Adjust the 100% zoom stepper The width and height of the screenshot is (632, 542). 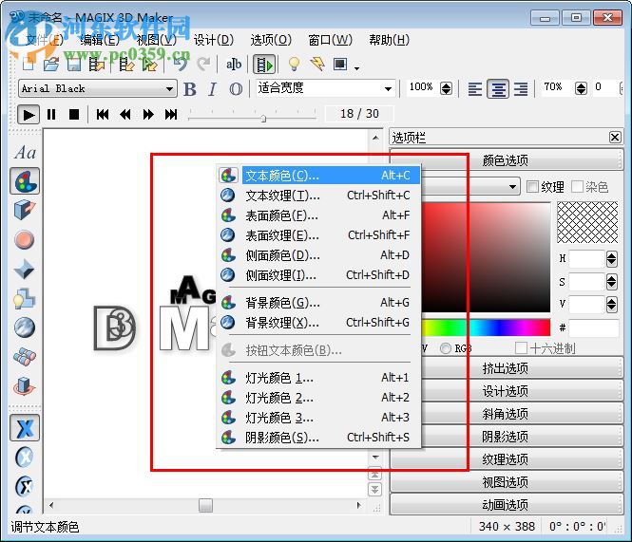[446, 88]
